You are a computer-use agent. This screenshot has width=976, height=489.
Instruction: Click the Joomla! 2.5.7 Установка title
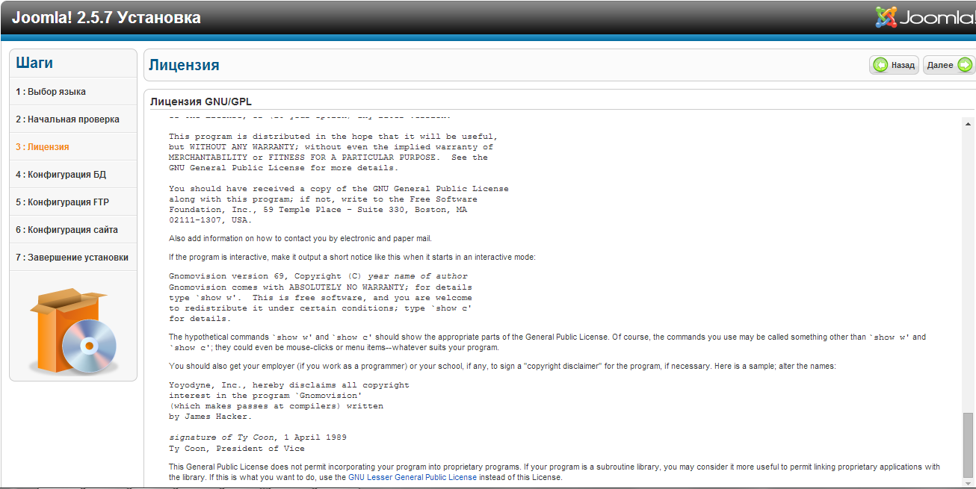coord(106,17)
